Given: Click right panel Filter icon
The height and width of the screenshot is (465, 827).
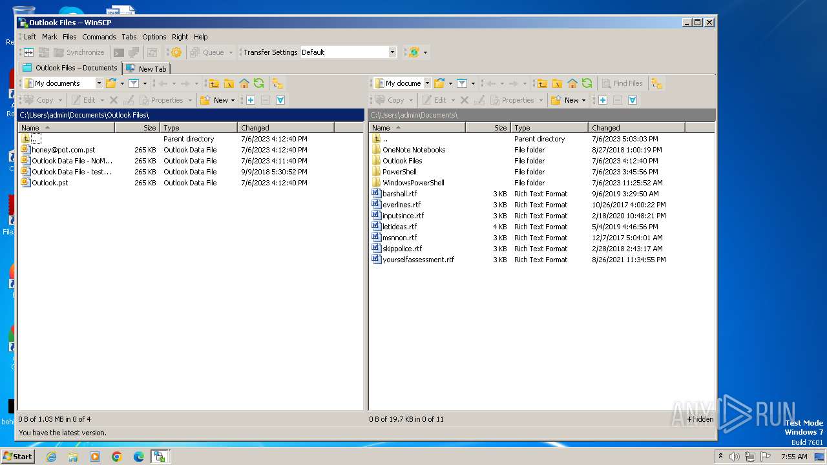Looking at the screenshot, I should click(462, 83).
